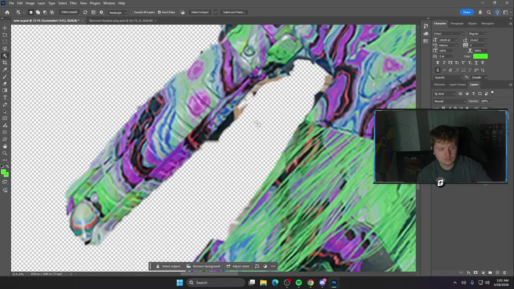Image resolution: width=514 pixels, height=289 pixels.
Task: Click green text Color swatch
Action: [x=480, y=56]
